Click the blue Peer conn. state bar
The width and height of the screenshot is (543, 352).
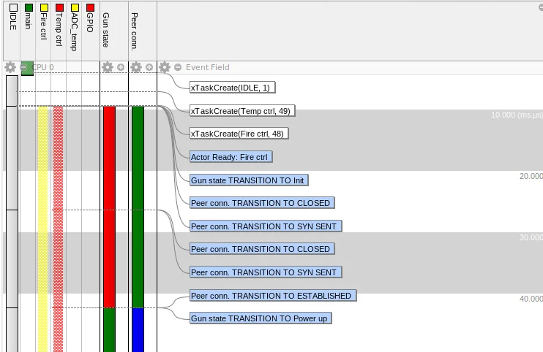[x=138, y=329]
